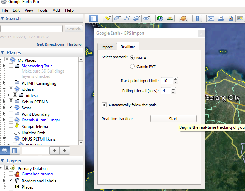
Task: Open the Edit menu
Action: click(x=16, y=10)
